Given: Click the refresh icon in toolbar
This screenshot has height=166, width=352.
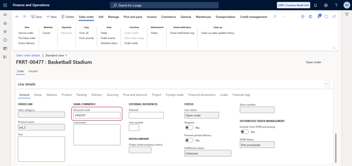Looking at the screenshot, I should coord(326,17).
